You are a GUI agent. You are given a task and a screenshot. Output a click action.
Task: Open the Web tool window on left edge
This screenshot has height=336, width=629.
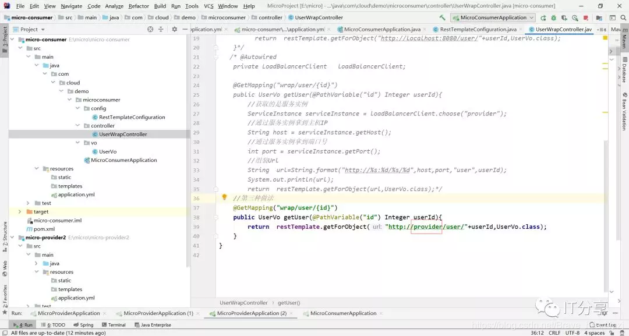pos(5,268)
